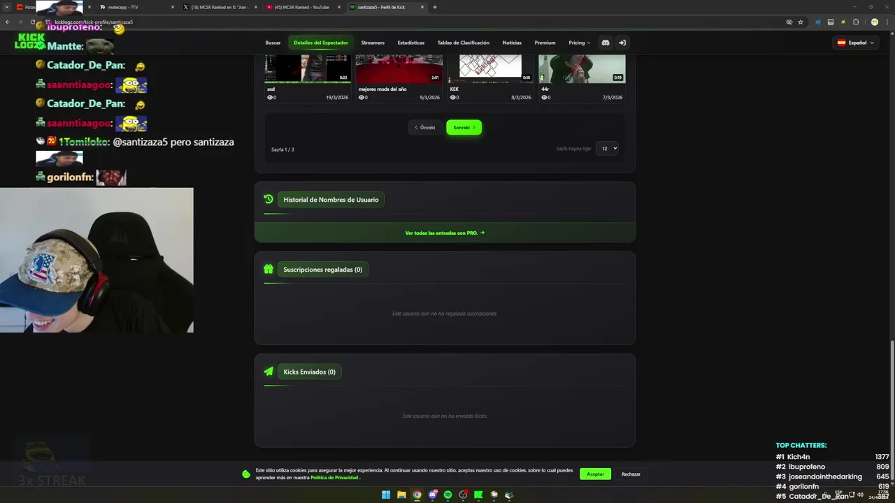Open the Discord icon in the site header

pyautogui.click(x=606, y=43)
